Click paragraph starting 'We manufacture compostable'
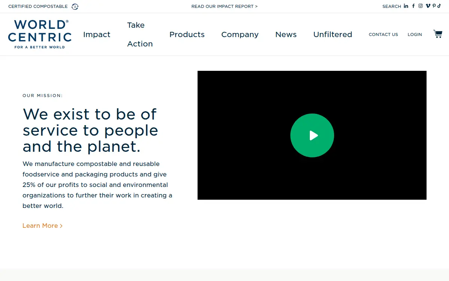Image resolution: width=449 pixels, height=281 pixels. click(97, 185)
